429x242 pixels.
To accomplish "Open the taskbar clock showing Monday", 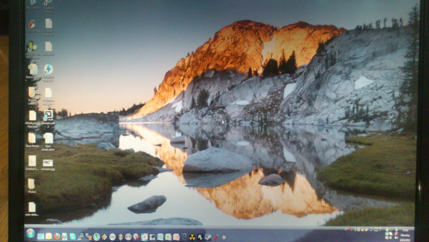I will point(405,235).
